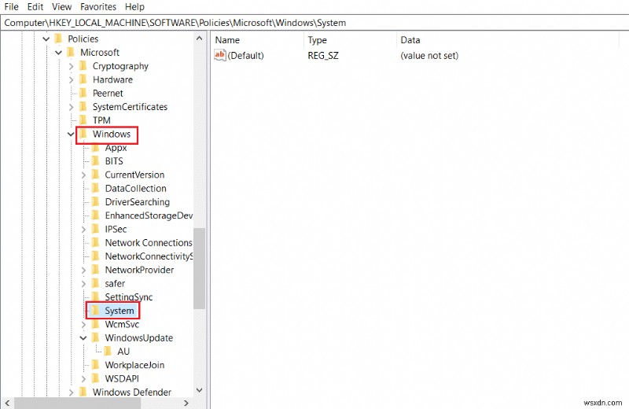Click the tree scrollbar down arrow
This screenshot has width=629, height=409.
[200, 390]
